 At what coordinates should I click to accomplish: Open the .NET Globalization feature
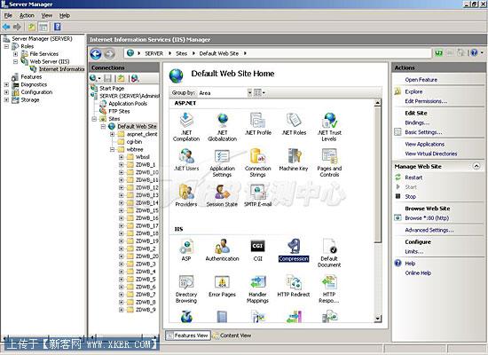[222, 127]
